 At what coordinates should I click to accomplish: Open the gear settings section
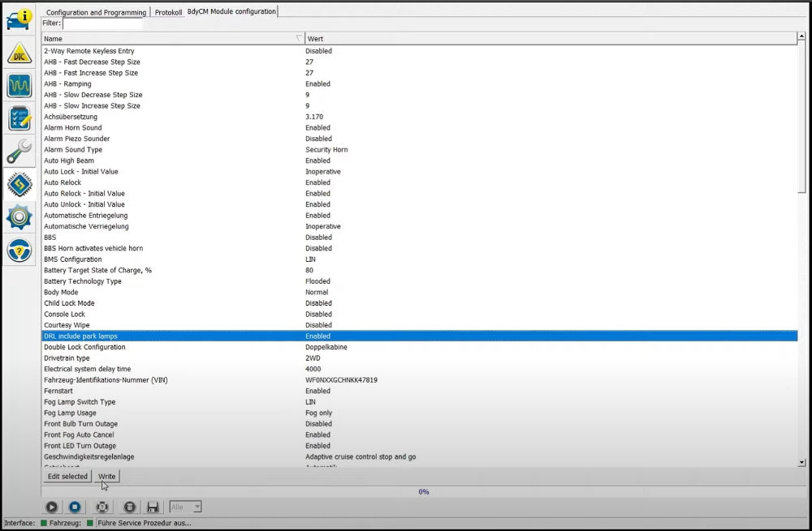tap(19, 217)
